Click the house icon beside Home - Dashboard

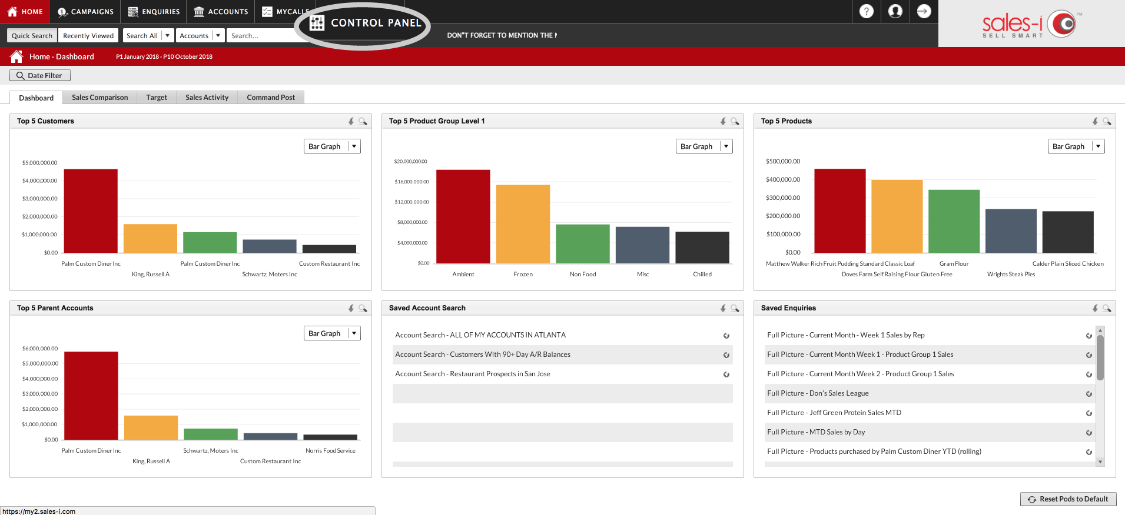16,56
